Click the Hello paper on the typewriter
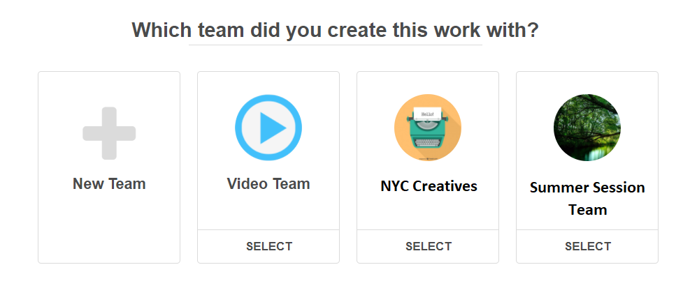Image resolution: width=690 pixels, height=288 pixels. click(x=427, y=112)
